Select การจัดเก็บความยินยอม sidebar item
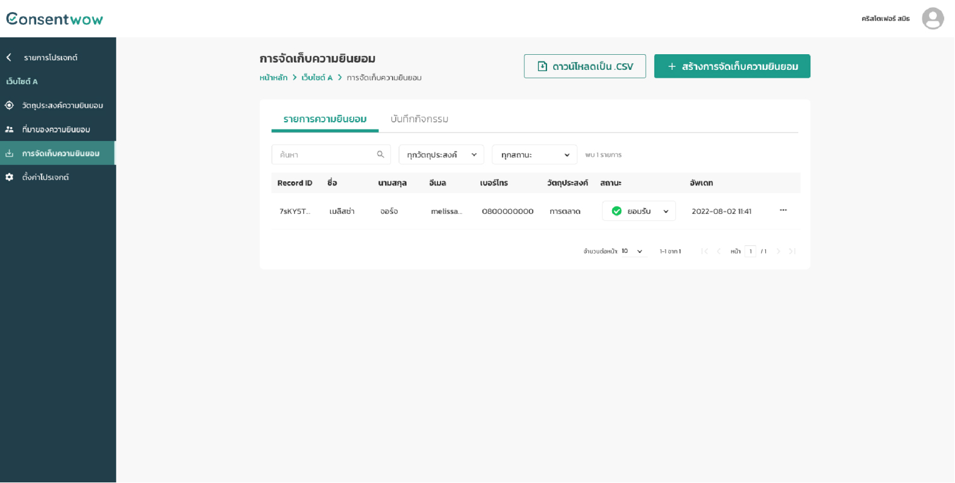 tap(60, 154)
